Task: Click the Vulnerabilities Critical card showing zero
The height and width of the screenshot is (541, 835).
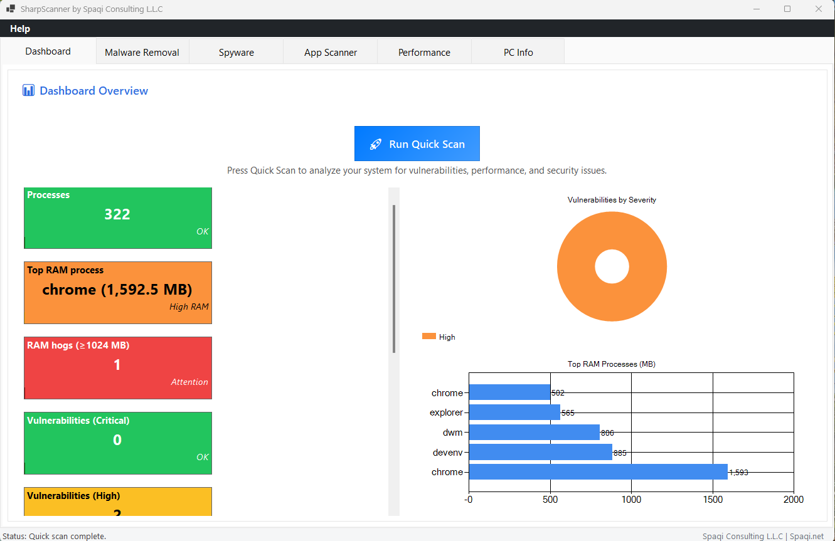Action: [117, 443]
